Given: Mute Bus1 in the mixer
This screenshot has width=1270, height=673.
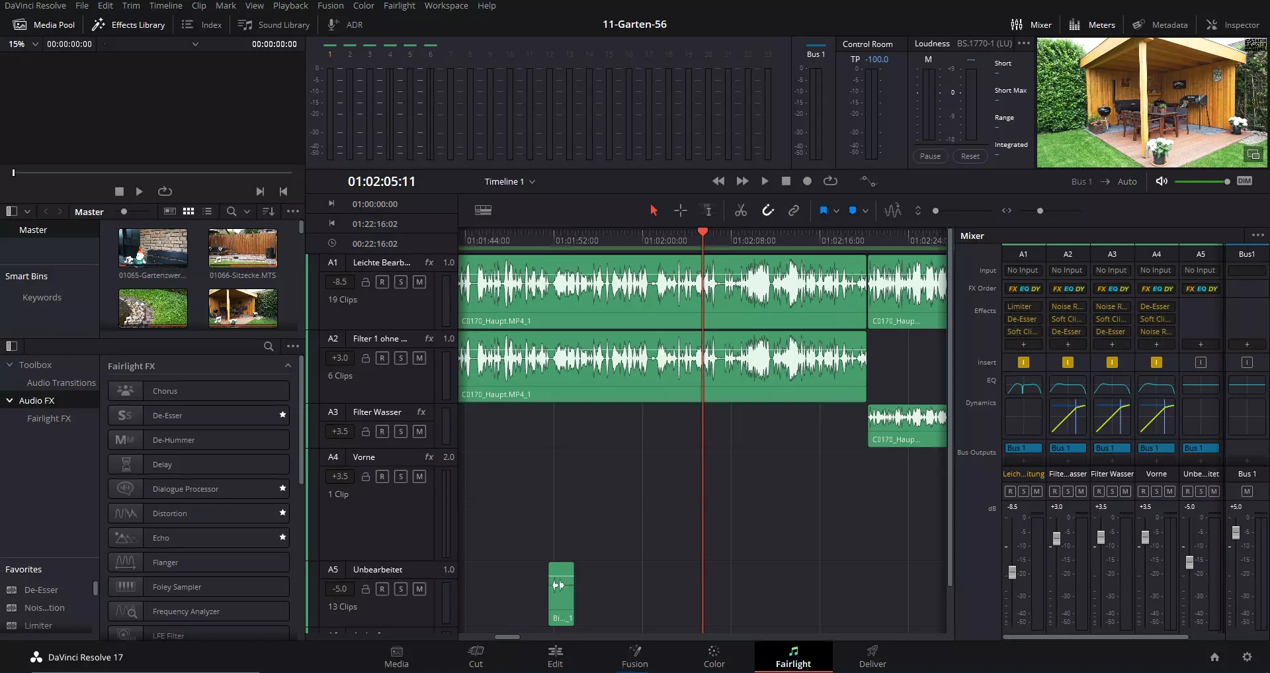Looking at the screenshot, I should coord(1247,491).
